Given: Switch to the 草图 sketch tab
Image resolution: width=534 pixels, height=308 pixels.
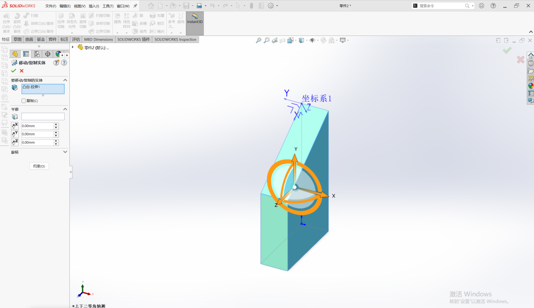Looking at the screenshot, I should pyautogui.click(x=17, y=40).
